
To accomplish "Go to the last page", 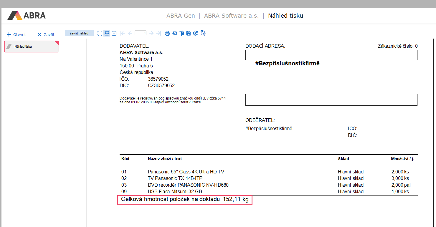I will [158, 33].
